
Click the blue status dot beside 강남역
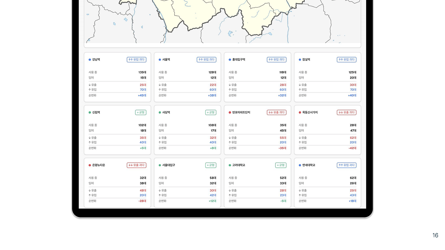pos(90,60)
